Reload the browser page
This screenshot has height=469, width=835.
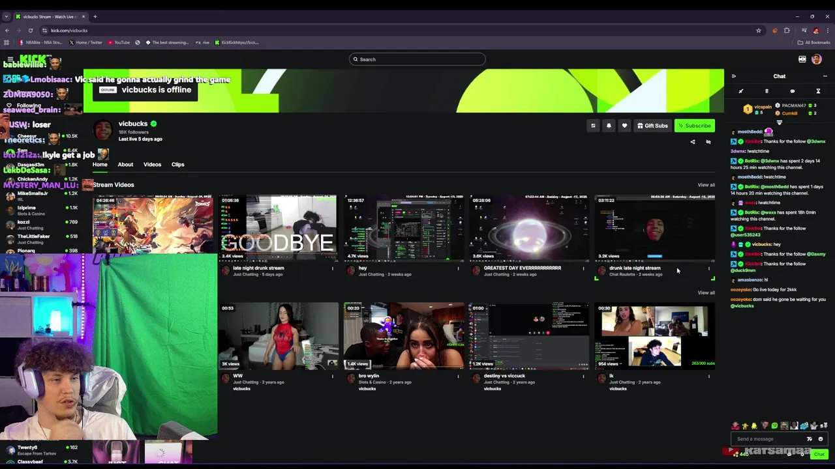(30, 31)
